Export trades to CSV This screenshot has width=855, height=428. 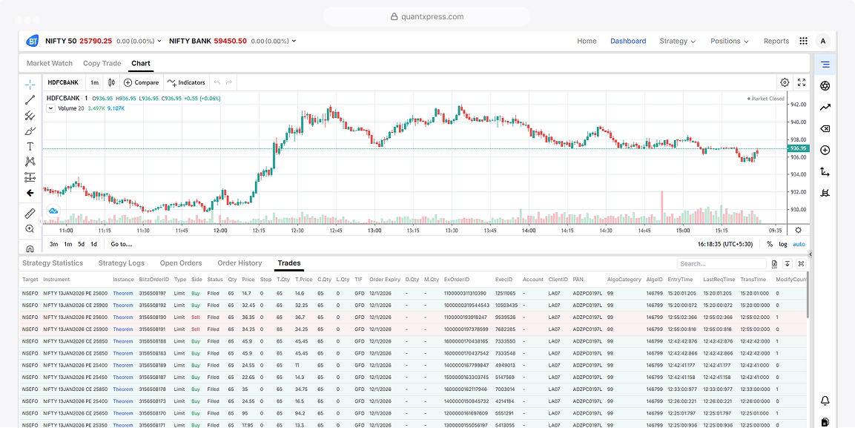coord(775,264)
